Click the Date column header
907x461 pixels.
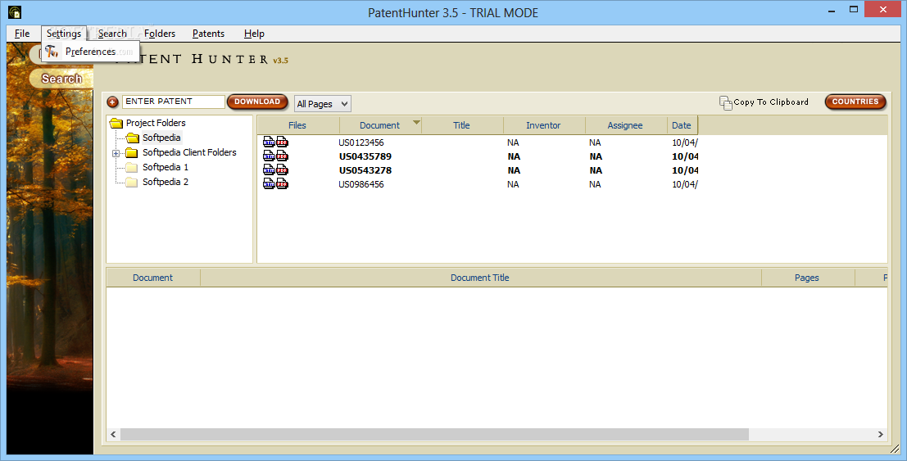pyautogui.click(x=682, y=125)
